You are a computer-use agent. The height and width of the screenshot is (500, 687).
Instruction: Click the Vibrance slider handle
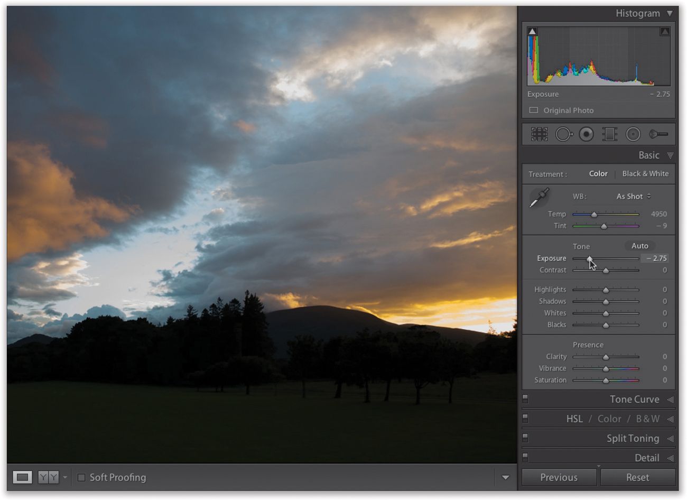coord(606,369)
